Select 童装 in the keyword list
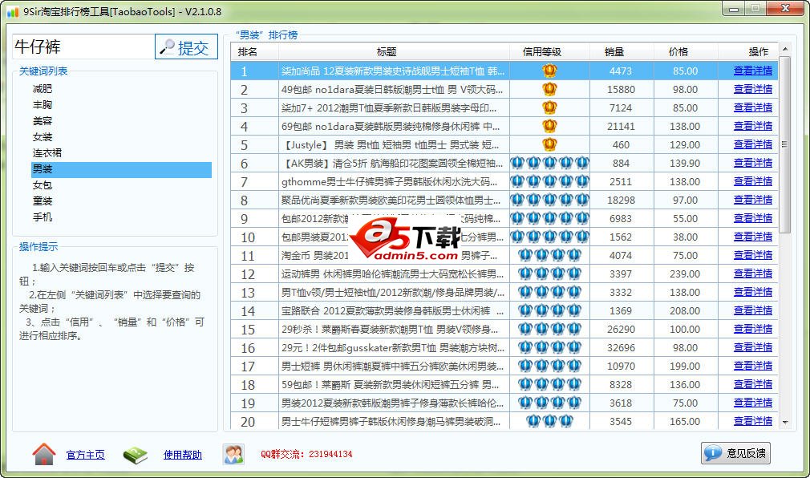Image resolution: width=810 pixels, height=478 pixels. click(x=43, y=201)
